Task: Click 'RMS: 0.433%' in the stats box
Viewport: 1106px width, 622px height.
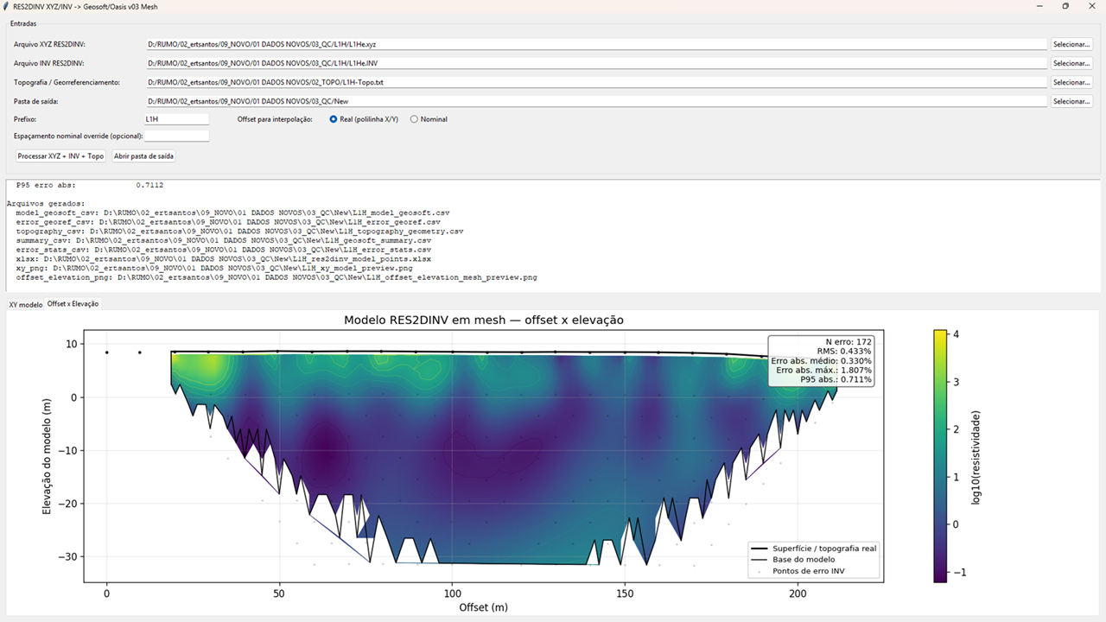Action: (x=847, y=352)
